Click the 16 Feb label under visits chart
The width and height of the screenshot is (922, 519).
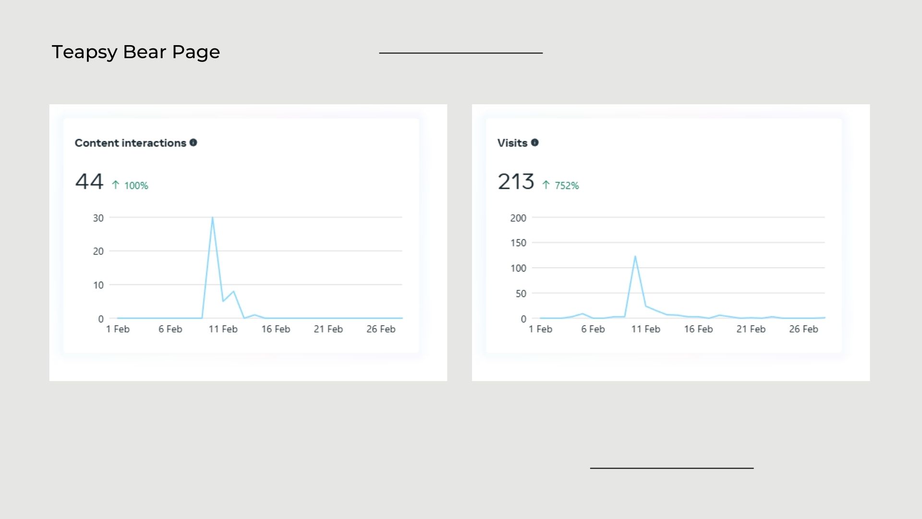[698, 329]
